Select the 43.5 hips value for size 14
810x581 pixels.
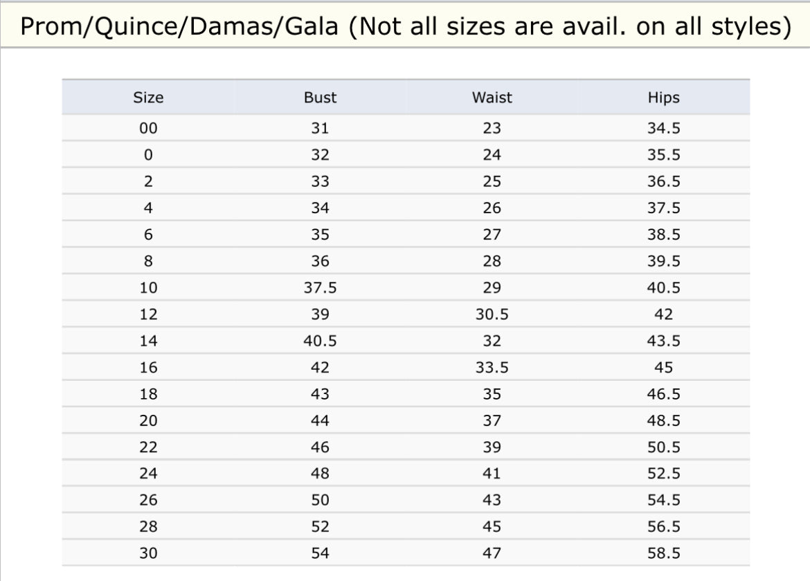click(663, 341)
